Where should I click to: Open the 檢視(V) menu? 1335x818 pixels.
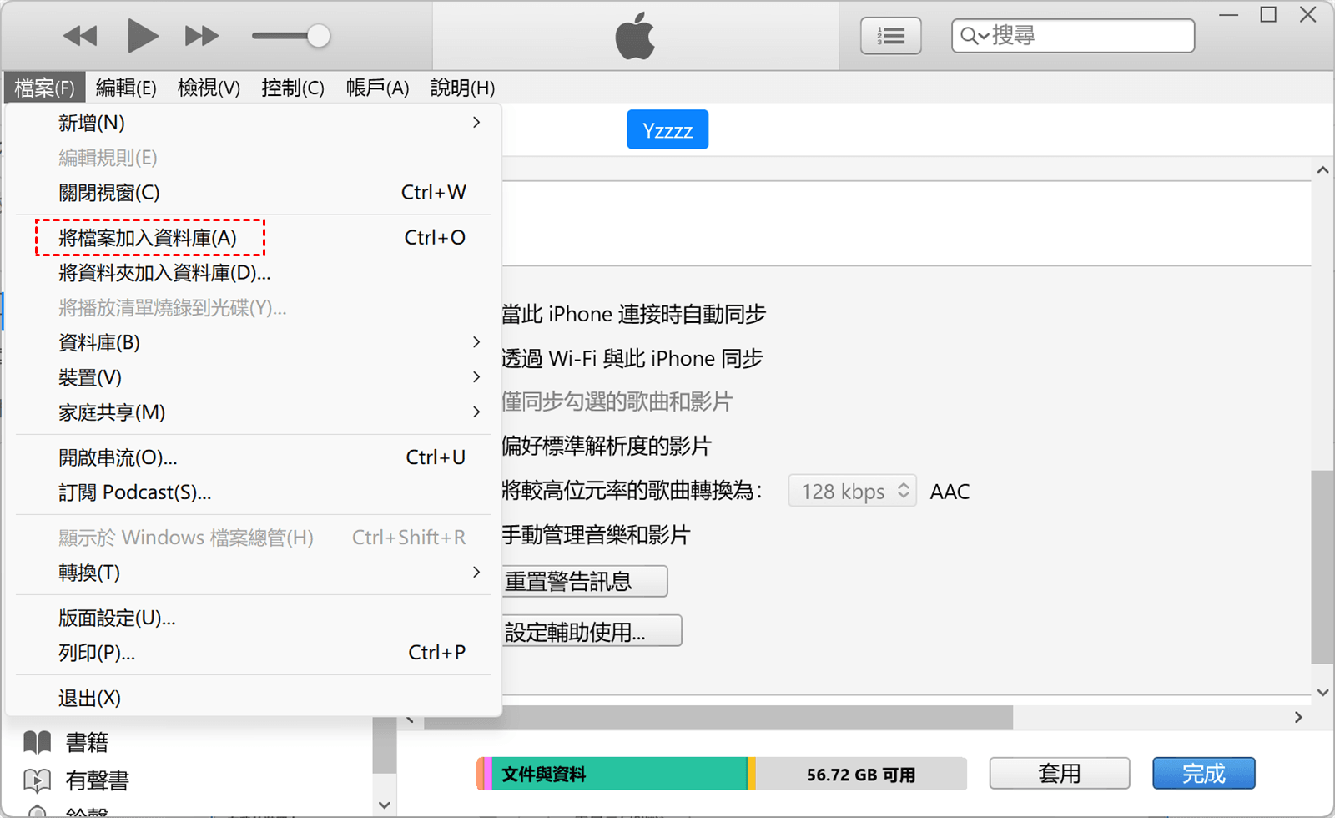pyautogui.click(x=209, y=88)
